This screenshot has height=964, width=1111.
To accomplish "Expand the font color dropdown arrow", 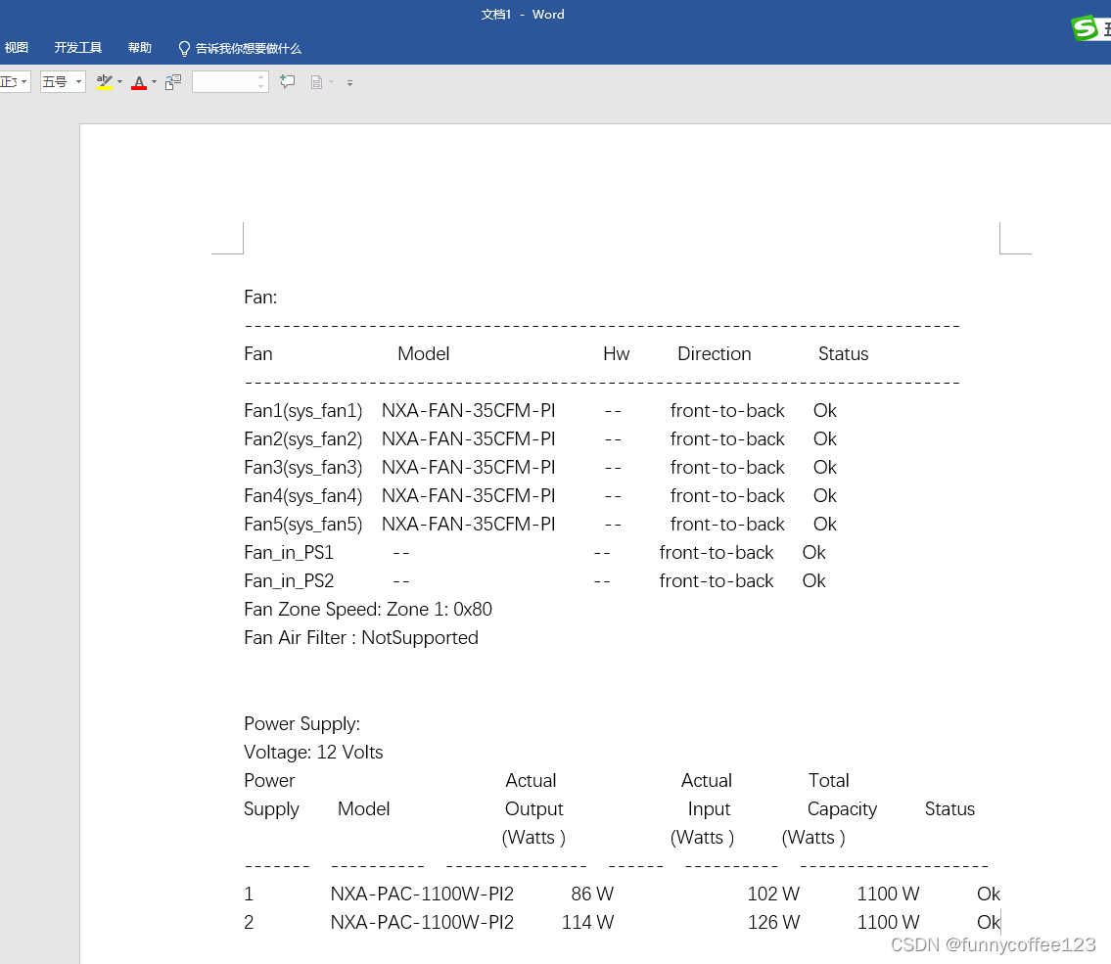I will point(155,82).
